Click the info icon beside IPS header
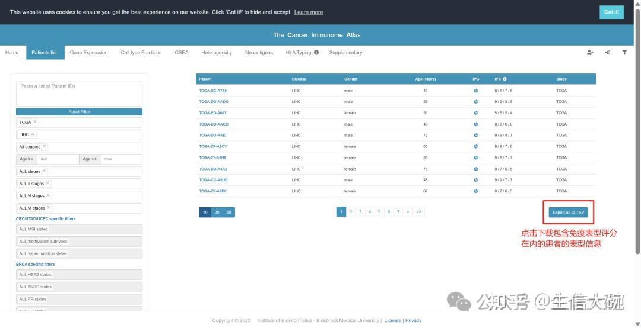Screen dimensions: 641x328 click(x=504, y=79)
